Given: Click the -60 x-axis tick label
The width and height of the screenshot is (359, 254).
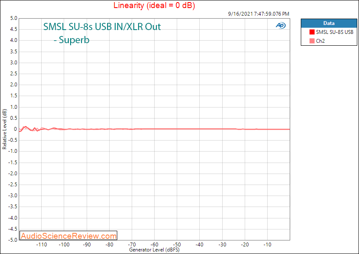Looking at the screenshot, I should point(154,245).
